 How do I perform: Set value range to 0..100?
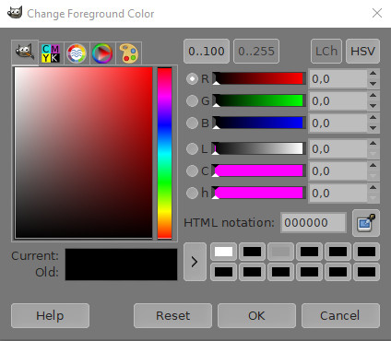pos(207,52)
